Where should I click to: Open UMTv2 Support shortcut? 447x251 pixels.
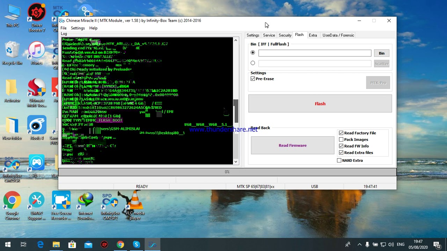click(x=37, y=206)
